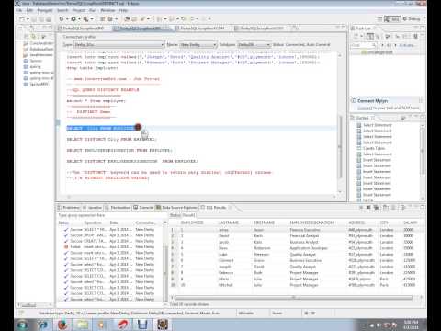Click the New file toolbar icon
The height and width of the screenshot is (331, 441).
click(x=22, y=19)
